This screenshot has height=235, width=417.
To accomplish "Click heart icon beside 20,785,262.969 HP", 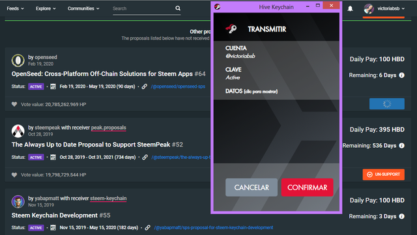I will tap(14, 104).
